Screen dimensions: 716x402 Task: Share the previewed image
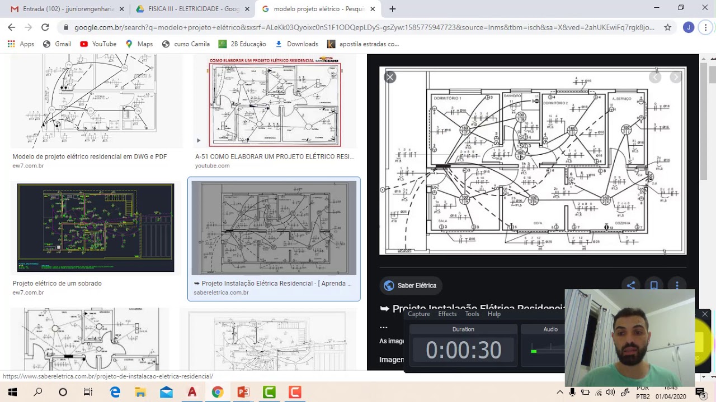point(630,285)
